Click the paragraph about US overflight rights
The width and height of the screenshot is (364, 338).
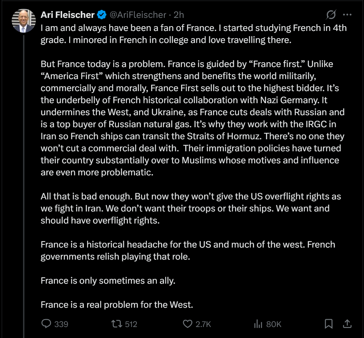191,208
